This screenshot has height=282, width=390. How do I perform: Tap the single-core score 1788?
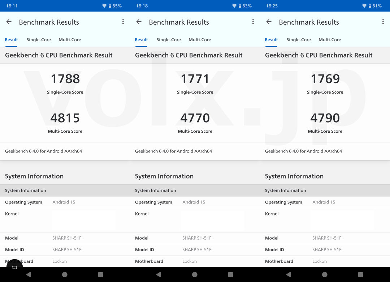[65, 79]
